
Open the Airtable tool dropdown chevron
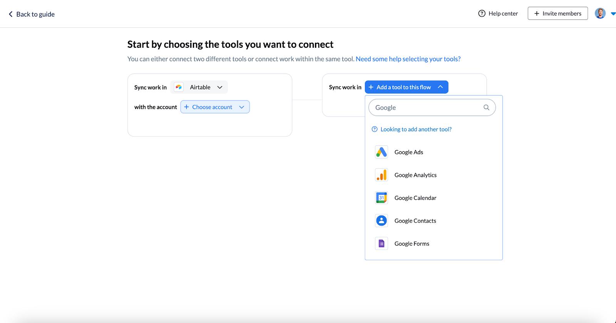tap(220, 87)
